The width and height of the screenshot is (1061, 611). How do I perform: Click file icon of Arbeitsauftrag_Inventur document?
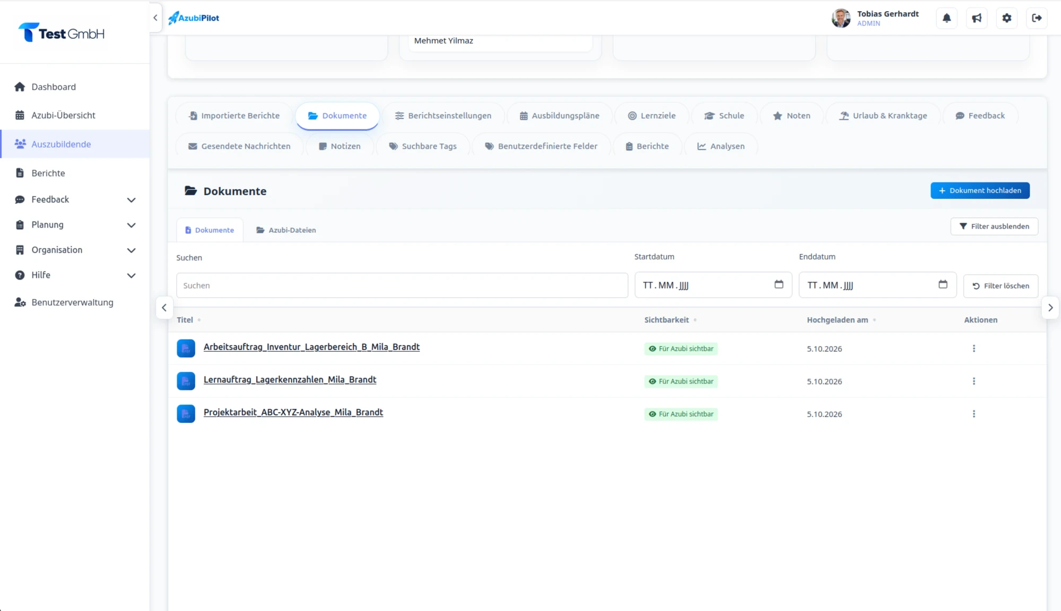(x=186, y=348)
